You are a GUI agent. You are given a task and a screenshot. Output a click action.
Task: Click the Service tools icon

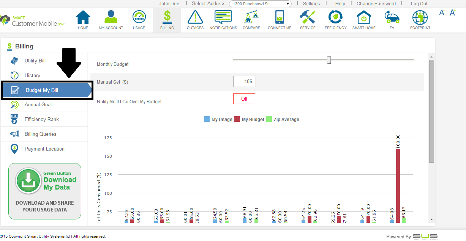[x=307, y=18]
